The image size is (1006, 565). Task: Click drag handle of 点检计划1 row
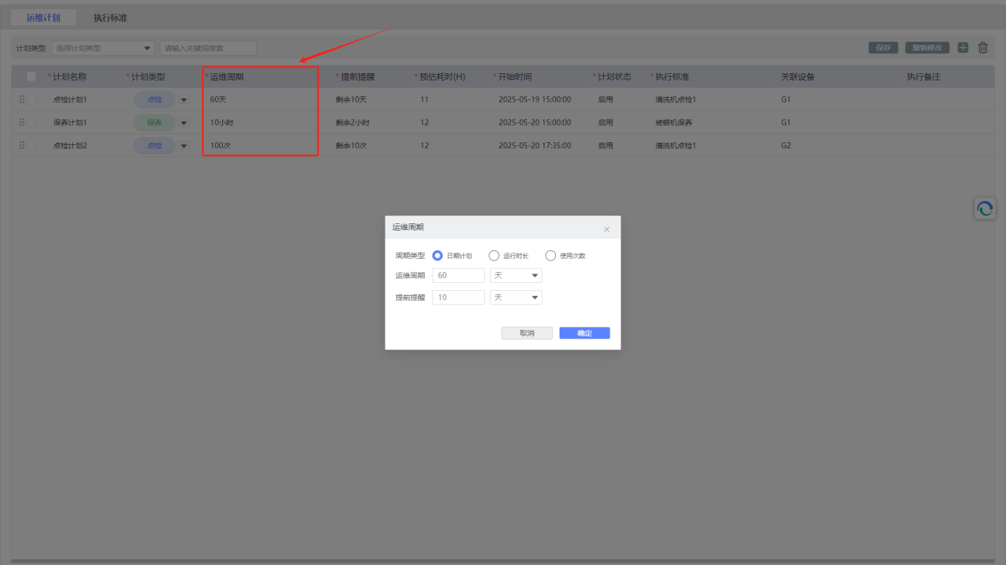22,99
